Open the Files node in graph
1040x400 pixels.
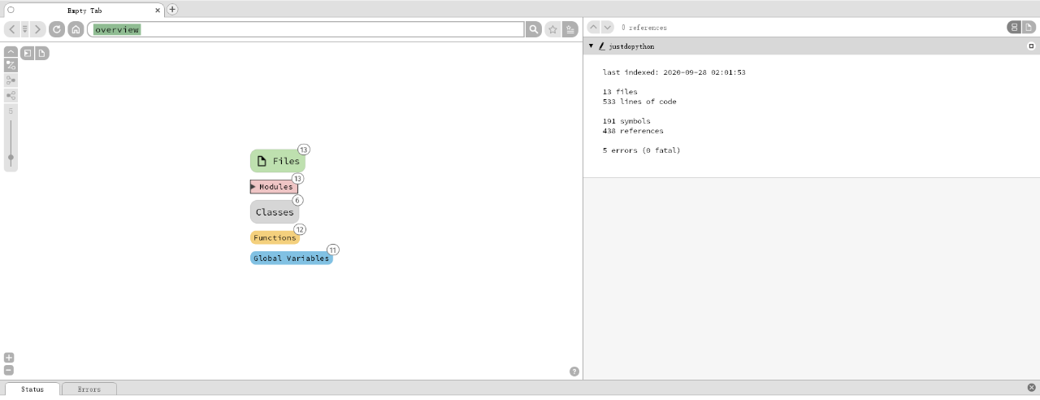(x=278, y=161)
